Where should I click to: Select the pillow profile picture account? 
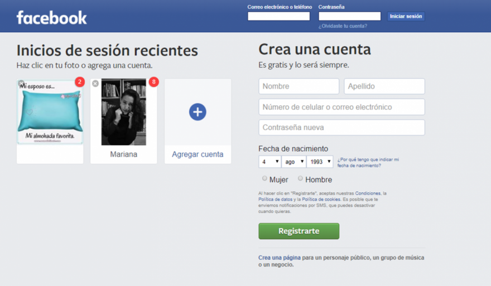click(50, 112)
